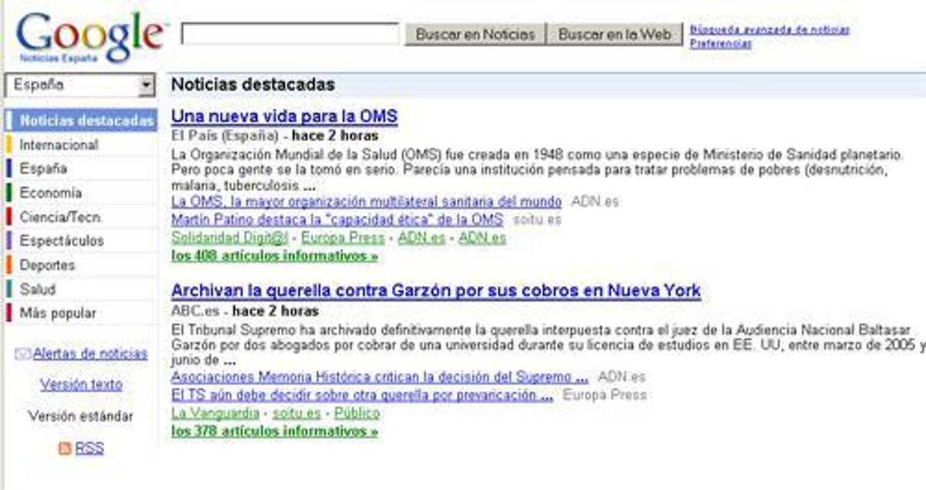The height and width of the screenshot is (490, 926).
Task: Click the orange RSS feed icon
Action: [65, 448]
